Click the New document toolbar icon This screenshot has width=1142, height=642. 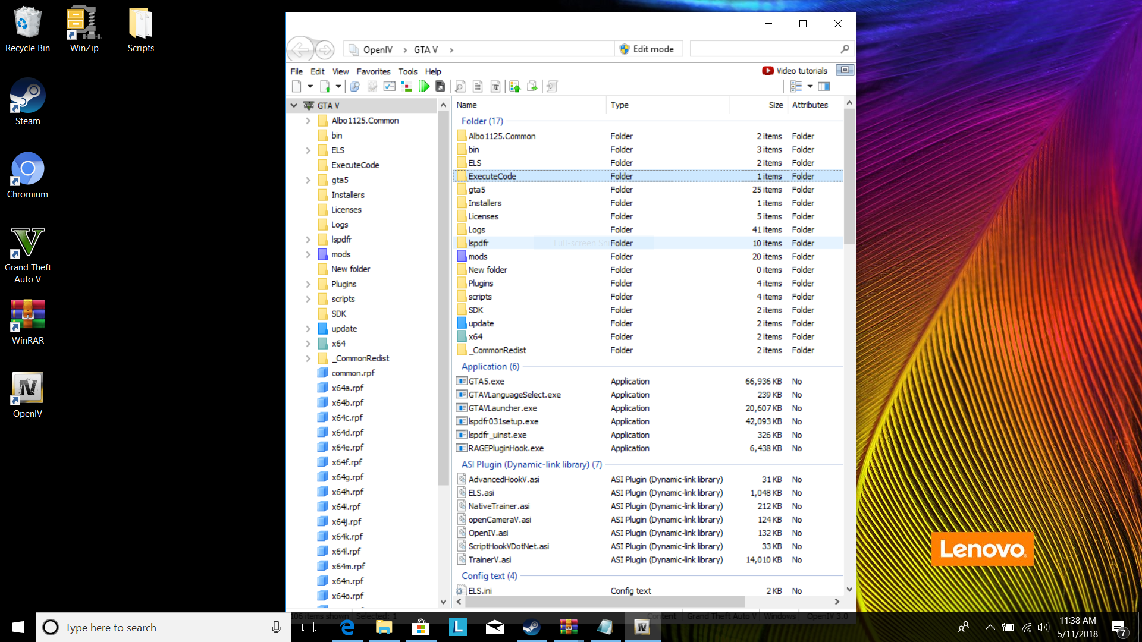click(297, 87)
